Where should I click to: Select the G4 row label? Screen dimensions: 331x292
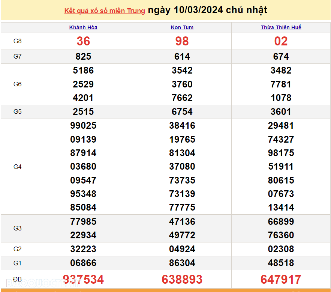(18, 167)
